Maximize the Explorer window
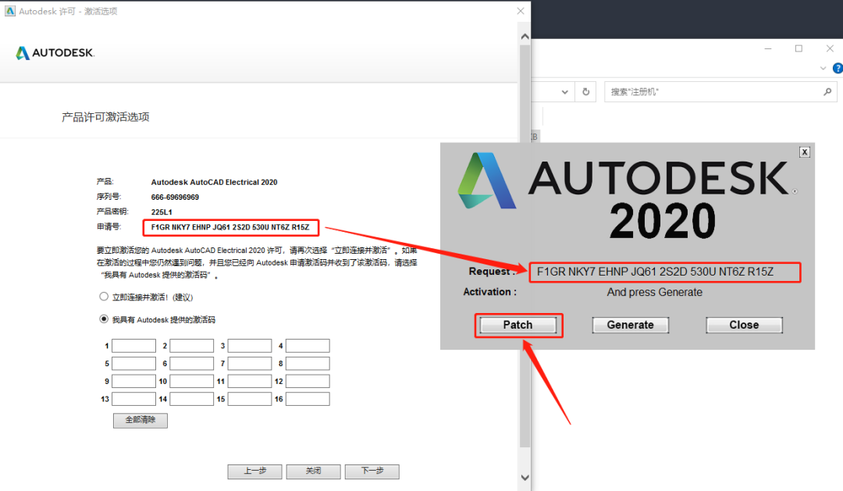The height and width of the screenshot is (491, 843). 799,48
